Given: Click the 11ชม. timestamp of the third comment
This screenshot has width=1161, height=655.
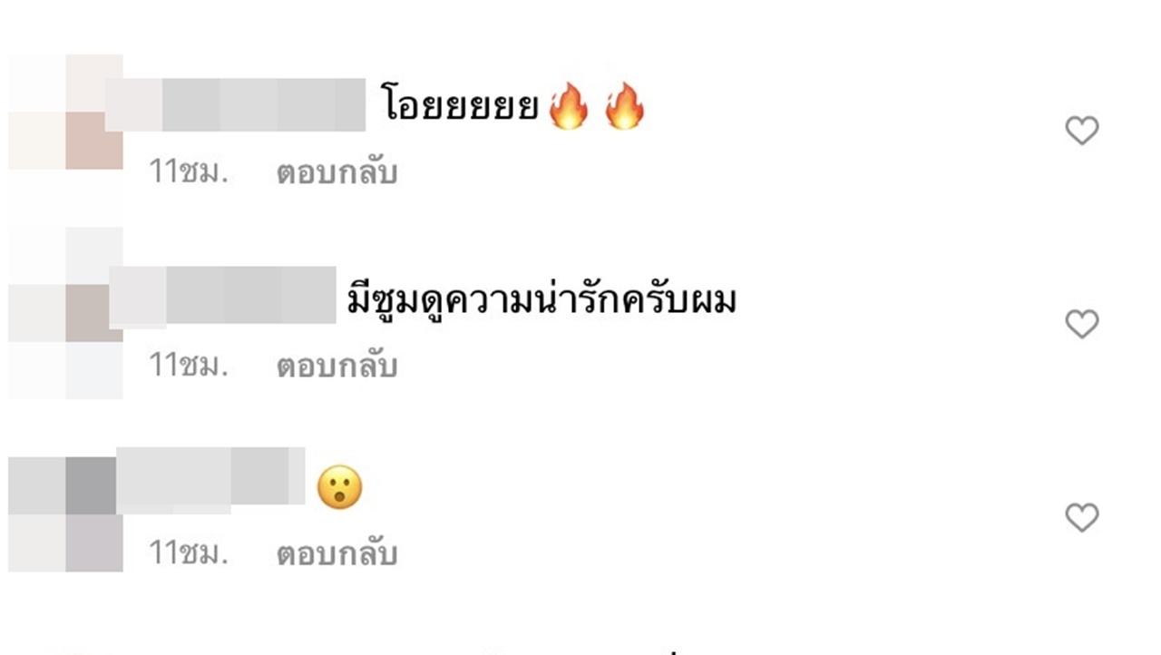Looking at the screenshot, I should [189, 552].
